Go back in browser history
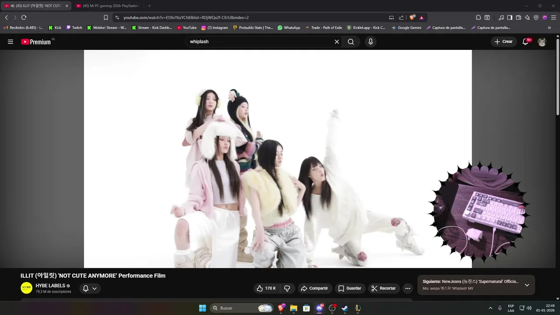The width and height of the screenshot is (560, 315). 7,17
